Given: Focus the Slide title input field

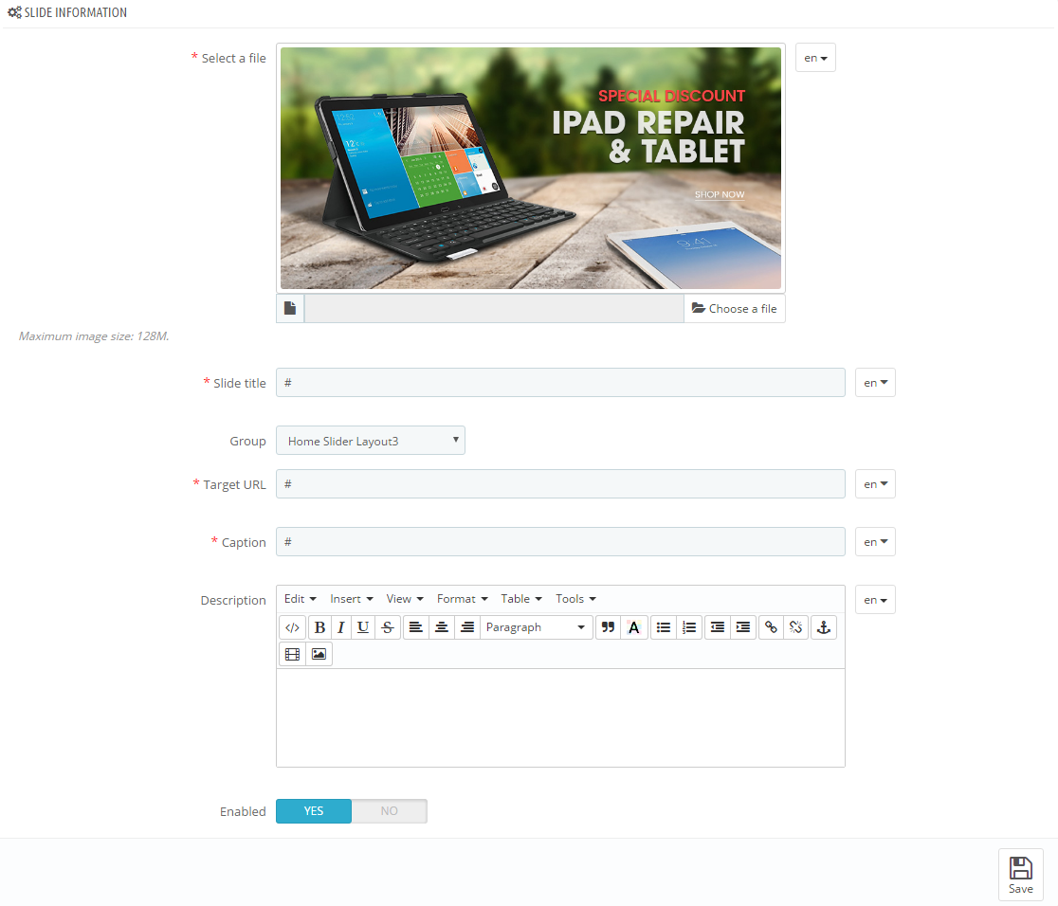Looking at the screenshot, I should [x=560, y=383].
